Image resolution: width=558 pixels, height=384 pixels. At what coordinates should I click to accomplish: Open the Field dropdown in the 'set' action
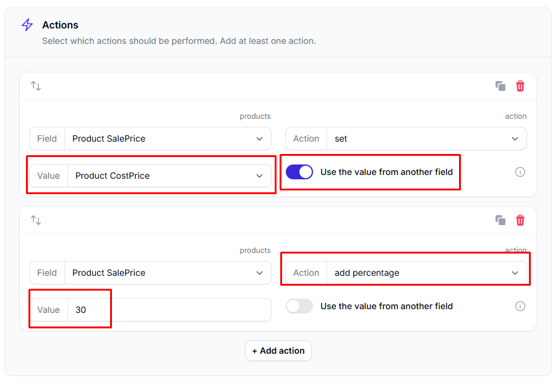coord(168,139)
